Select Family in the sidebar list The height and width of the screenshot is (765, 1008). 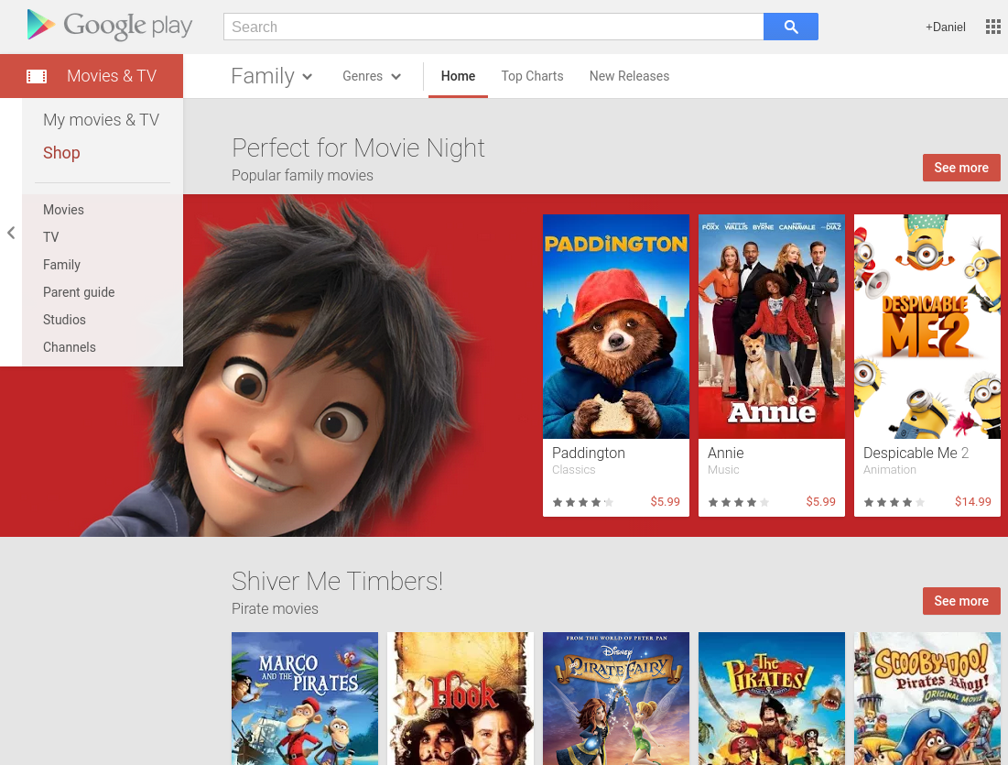click(x=61, y=265)
